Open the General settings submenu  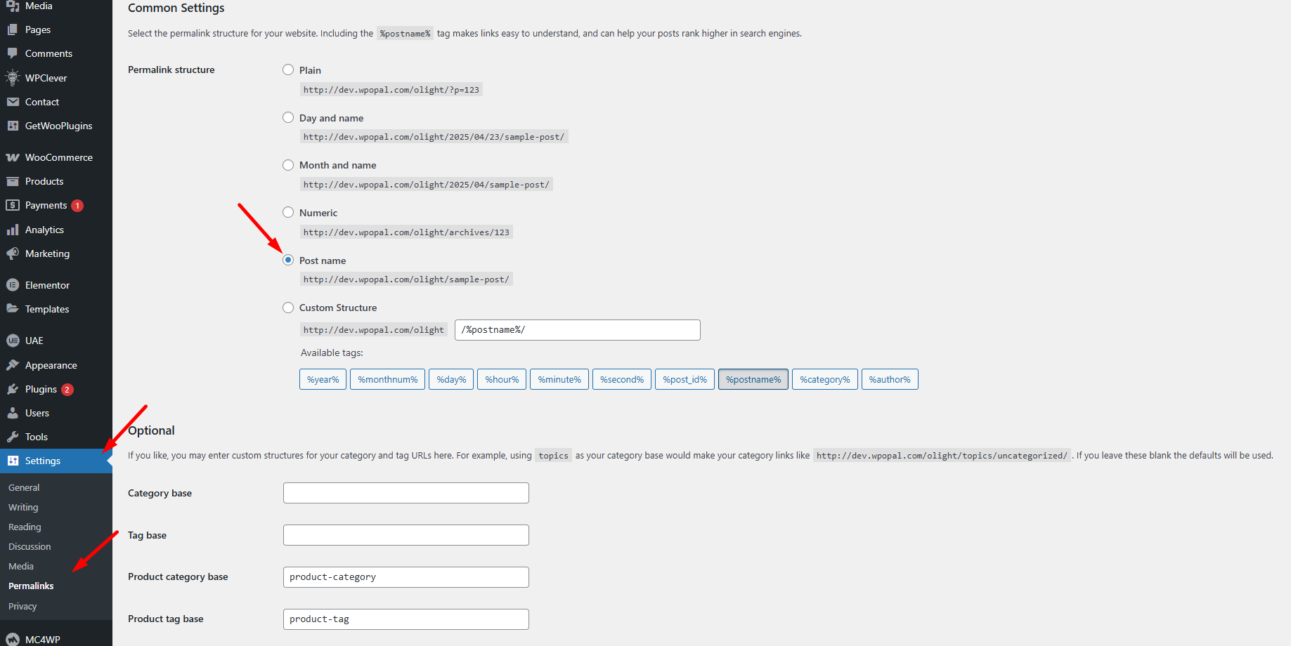pyautogui.click(x=24, y=487)
